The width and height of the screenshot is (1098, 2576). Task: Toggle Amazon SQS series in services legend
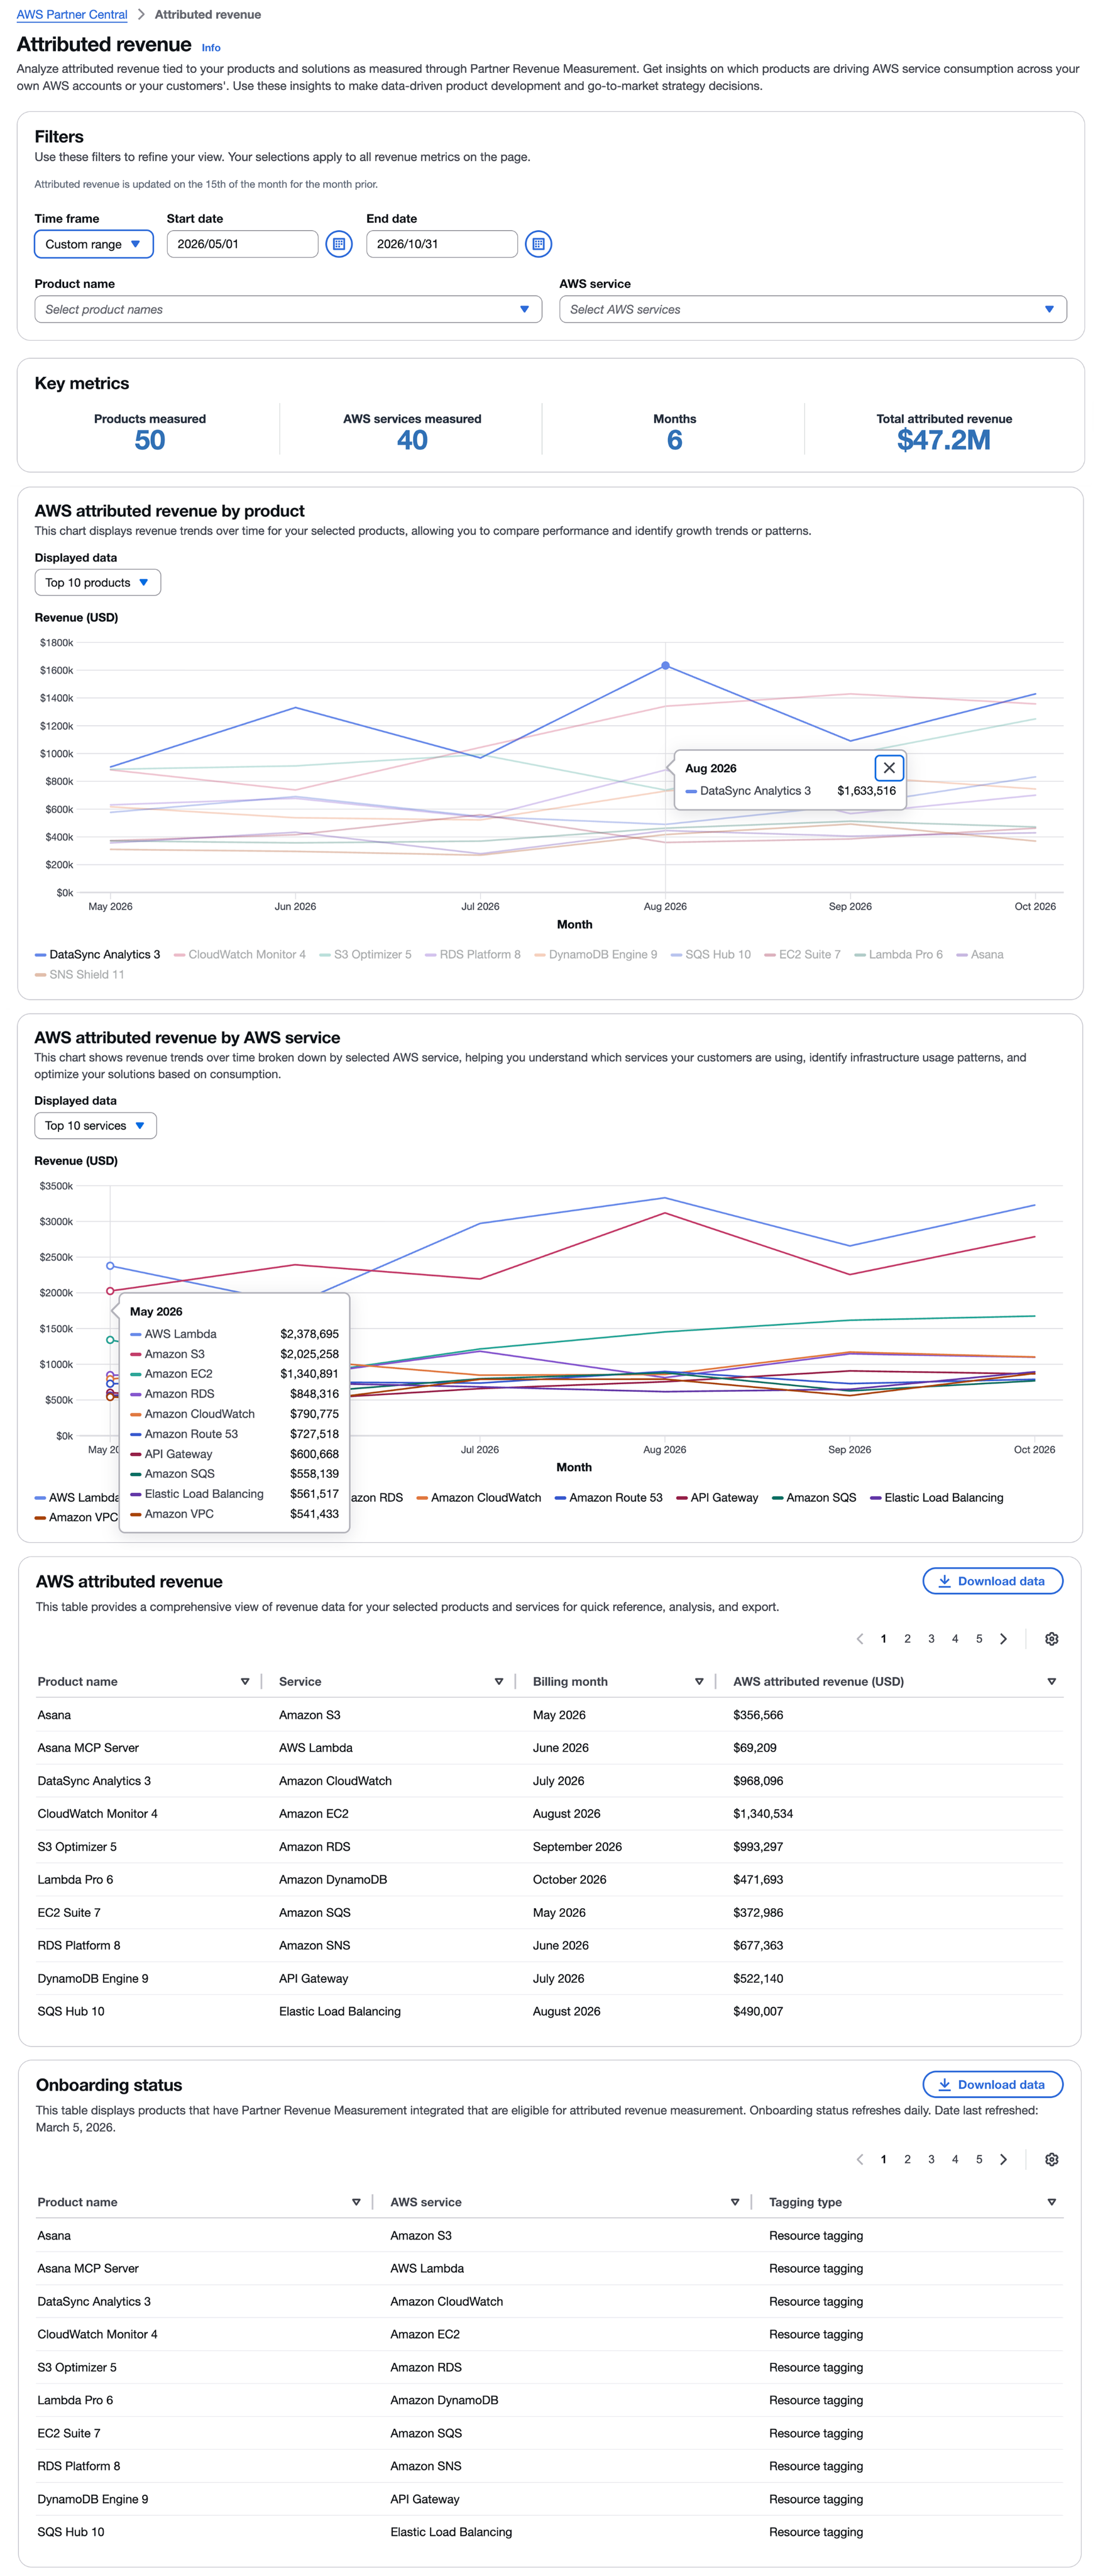click(815, 1497)
